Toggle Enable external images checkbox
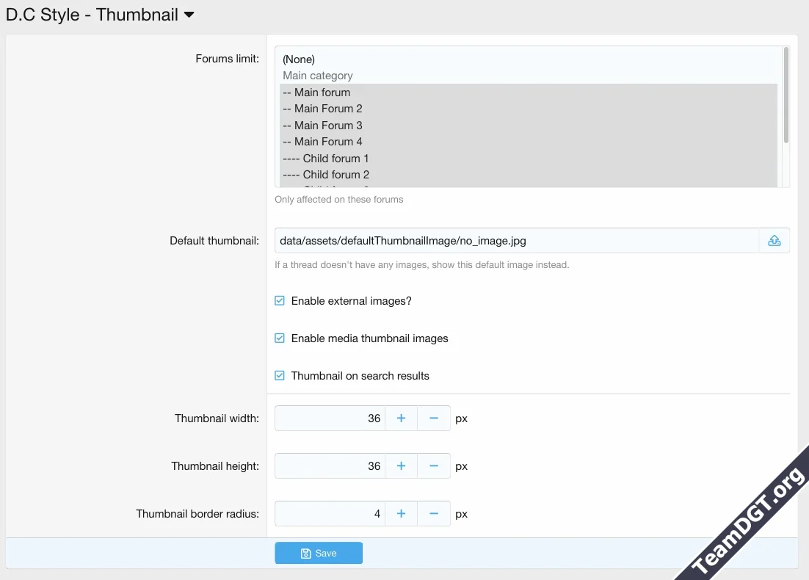Viewport: 809px width, 580px height. click(280, 301)
